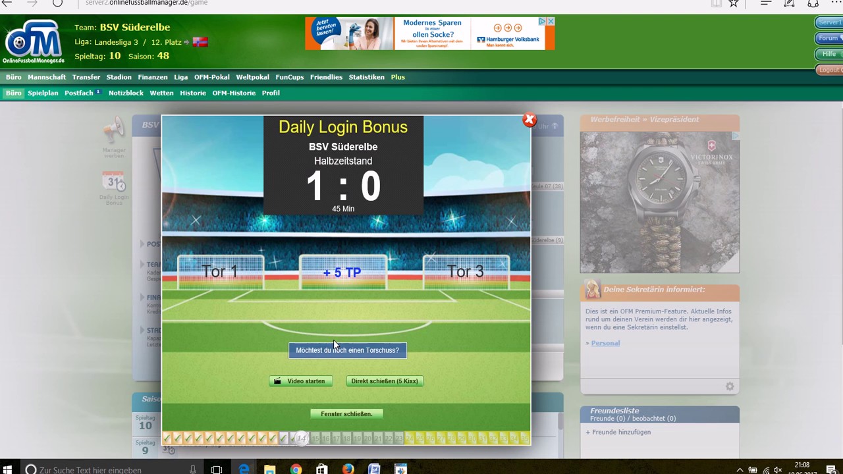Open the FunCups menu

tap(290, 77)
